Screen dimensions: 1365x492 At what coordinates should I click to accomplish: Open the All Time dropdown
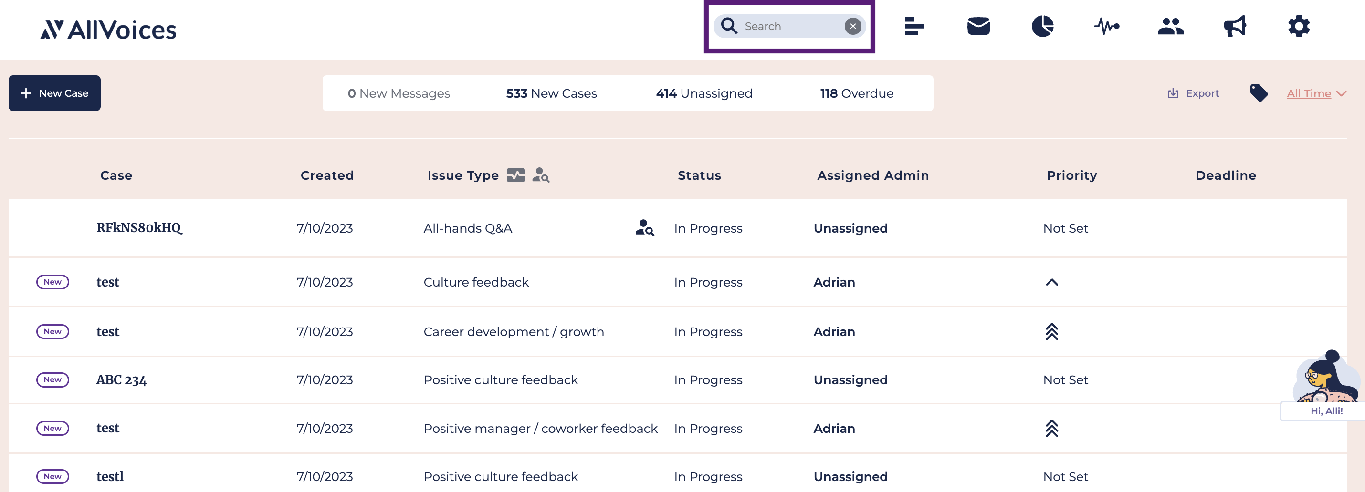pos(1316,93)
